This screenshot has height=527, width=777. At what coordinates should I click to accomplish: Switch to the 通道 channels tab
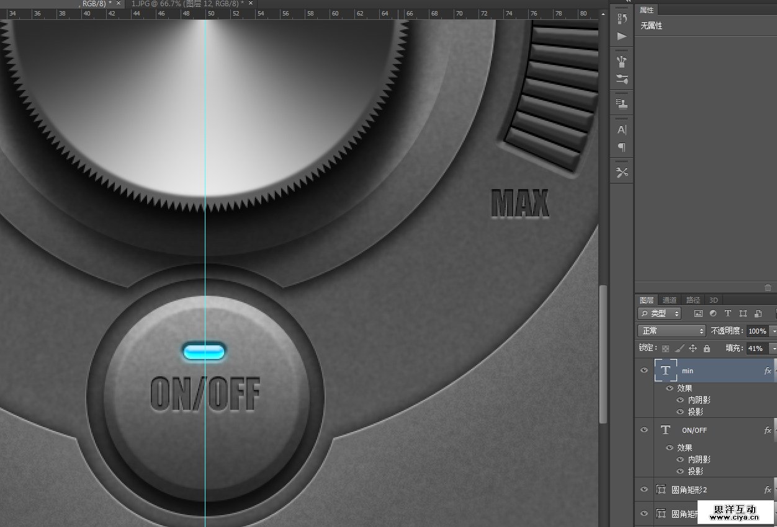point(669,300)
